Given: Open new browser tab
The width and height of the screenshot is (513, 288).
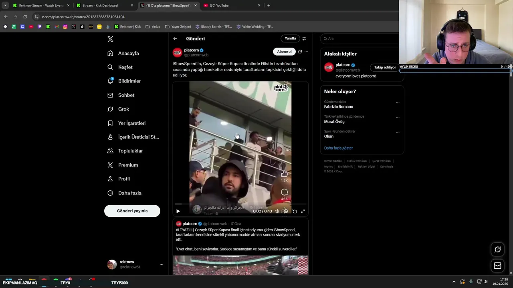Looking at the screenshot, I should tap(269, 6).
